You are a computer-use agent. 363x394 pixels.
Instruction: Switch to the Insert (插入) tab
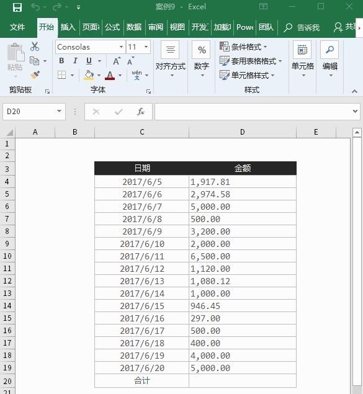tap(68, 27)
